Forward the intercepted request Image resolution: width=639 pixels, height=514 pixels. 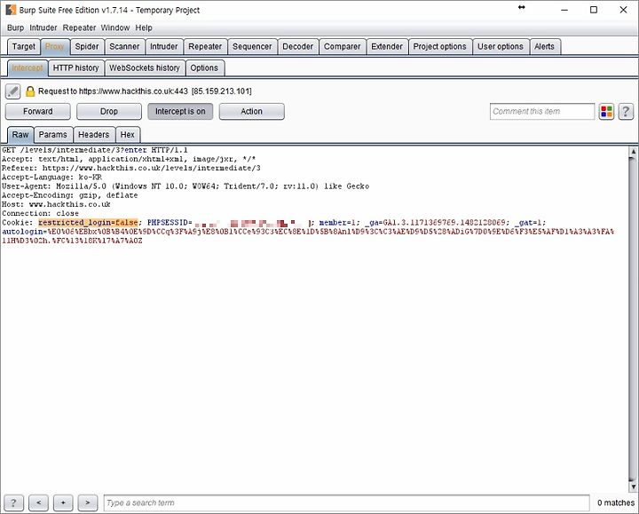pyautogui.click(x=38, y=111)
